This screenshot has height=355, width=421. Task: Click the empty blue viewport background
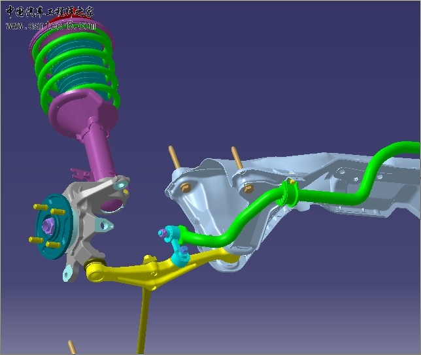coord(294,78)
